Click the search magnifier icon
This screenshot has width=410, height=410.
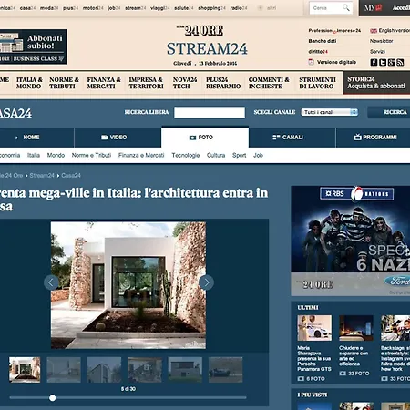point(346,7)
